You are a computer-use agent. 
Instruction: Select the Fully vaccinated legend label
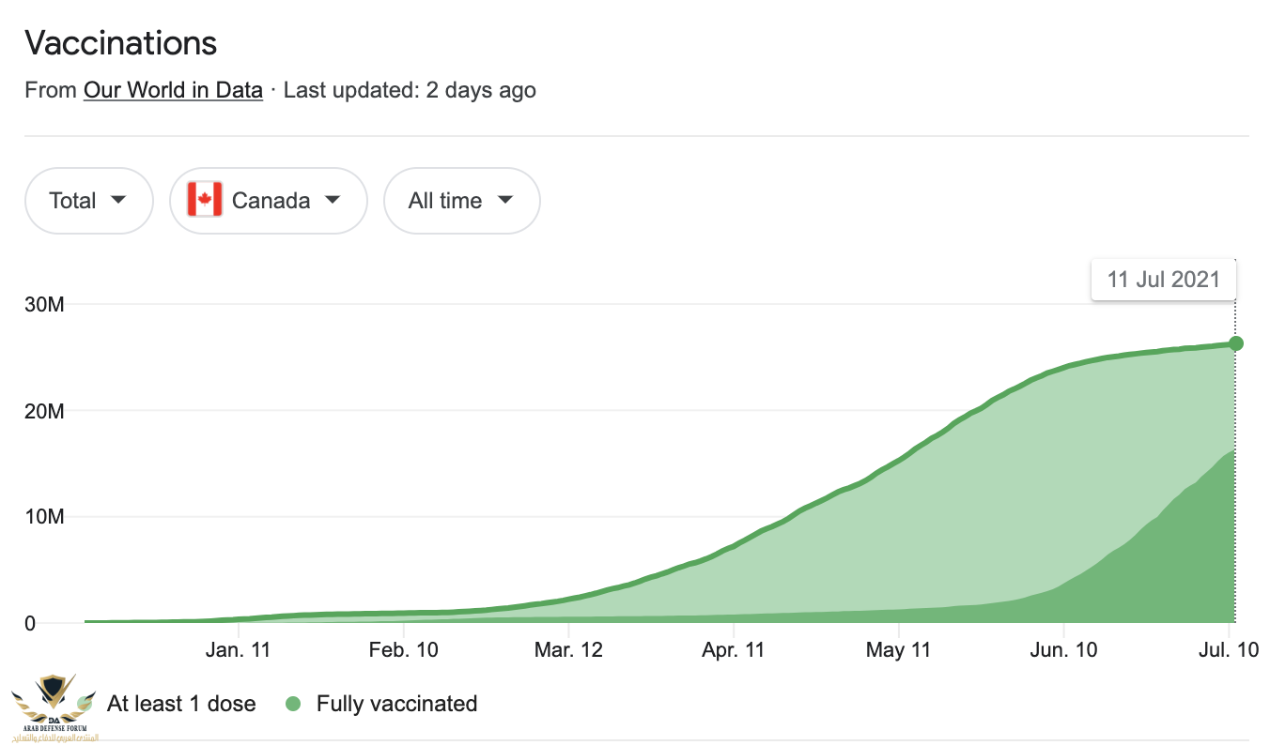point(396,704)
